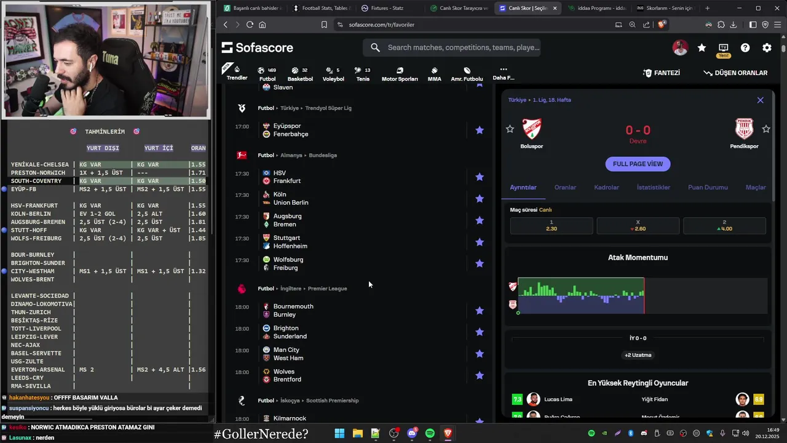The image size is (787, 443).
Task: Open the Almanya Bundesliga league link
Action: pos(323,155)
